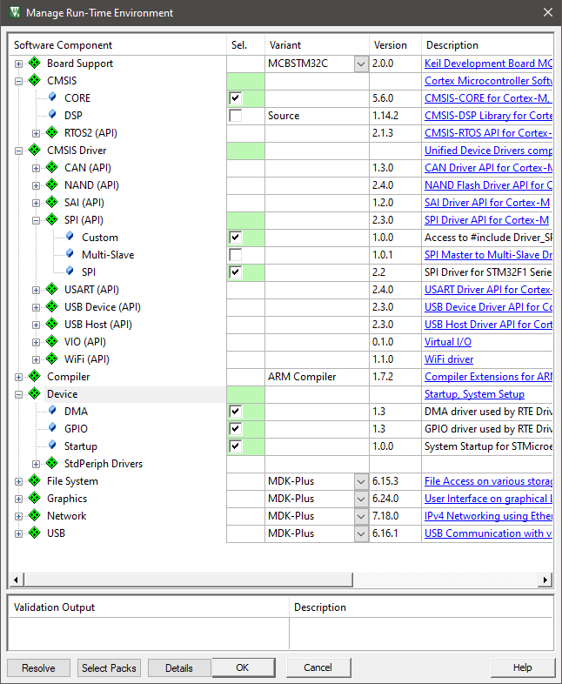Click the CMSIS Driver green diamond icon
This screenshot has height=684, width=562.
(x=35, y=150)
